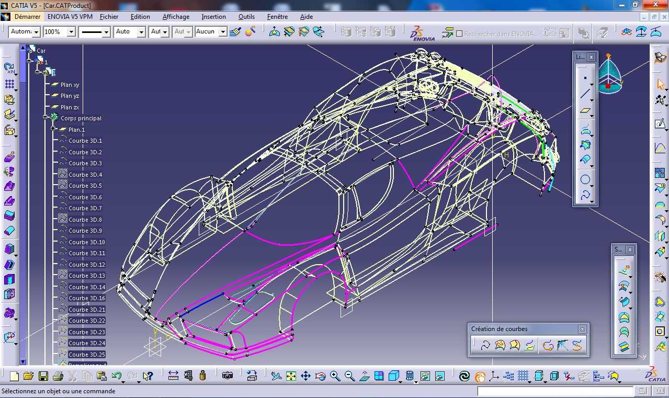This screenshot has width=669, height=398.
Task: Click the Zoom In magnifier
Action: pyautogui.click(x=335, y=376)
